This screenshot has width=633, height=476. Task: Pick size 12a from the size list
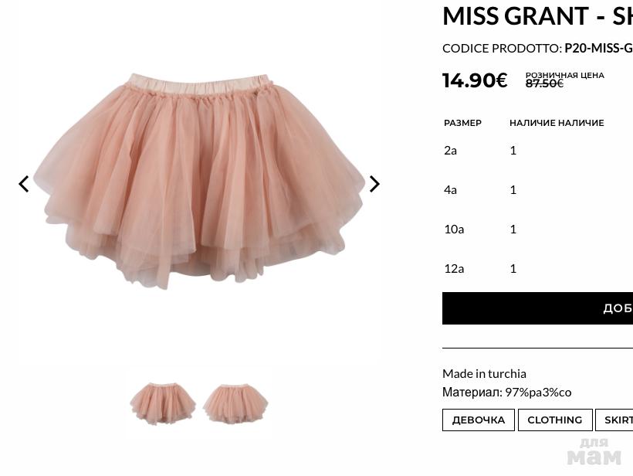454,268
